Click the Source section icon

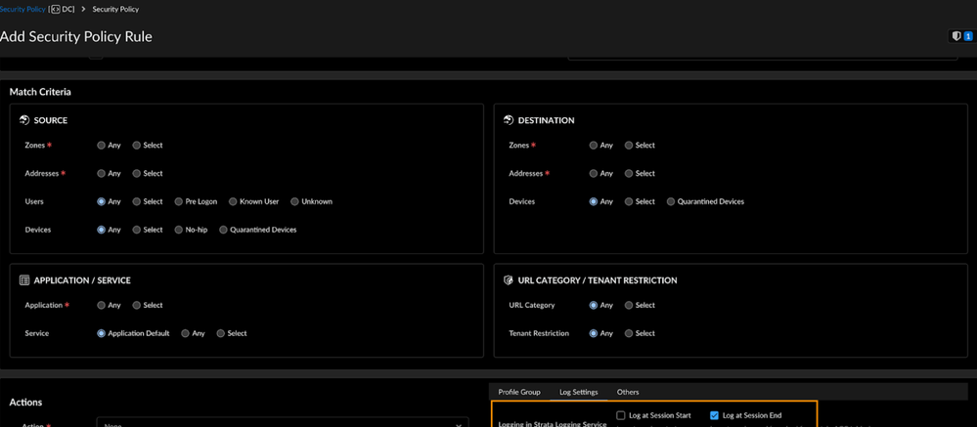pyautogui.click(x=24, y=120)
